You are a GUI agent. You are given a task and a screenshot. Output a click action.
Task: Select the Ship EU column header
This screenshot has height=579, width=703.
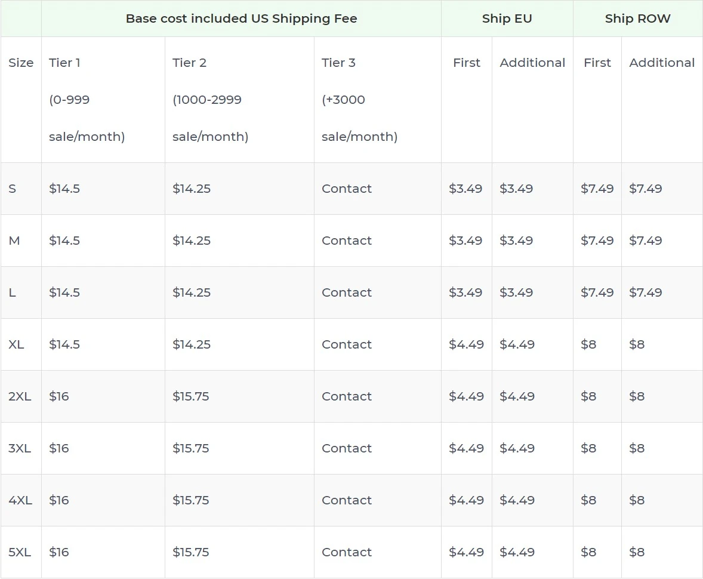(507, 19)
